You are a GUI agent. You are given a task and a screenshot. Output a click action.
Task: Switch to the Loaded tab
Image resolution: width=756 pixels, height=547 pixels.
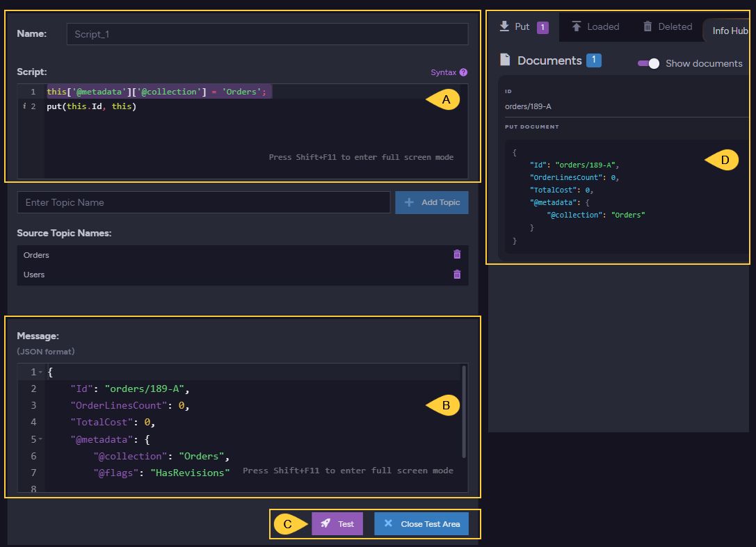(595, 26)
